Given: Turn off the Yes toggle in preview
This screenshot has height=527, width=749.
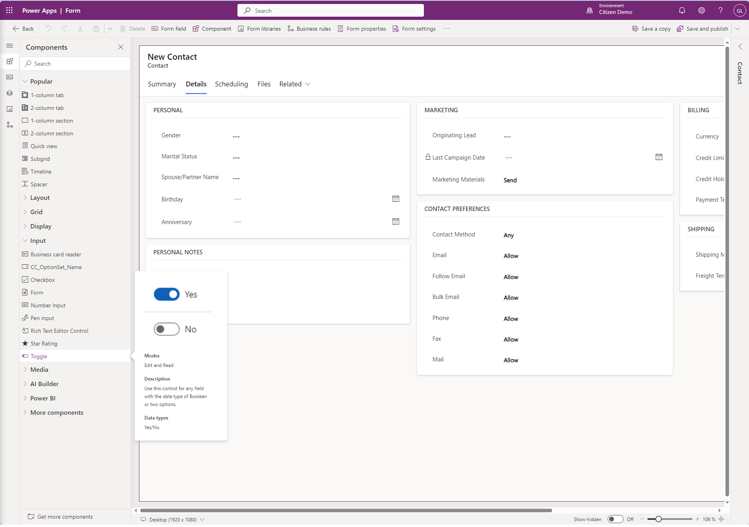Looking at the screenshot, I should 167,295.
